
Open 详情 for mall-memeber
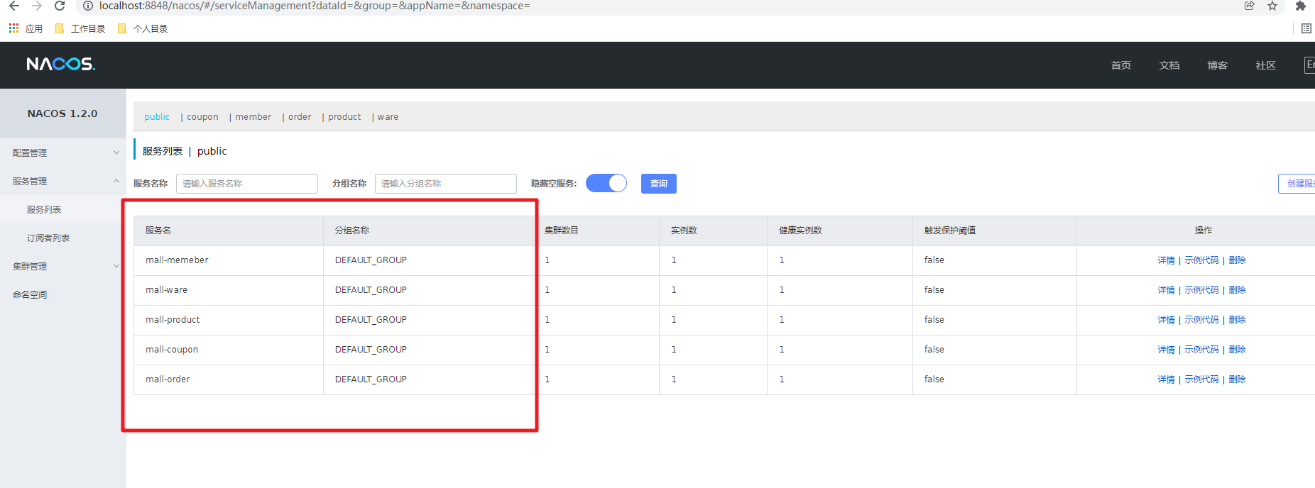1166,260
